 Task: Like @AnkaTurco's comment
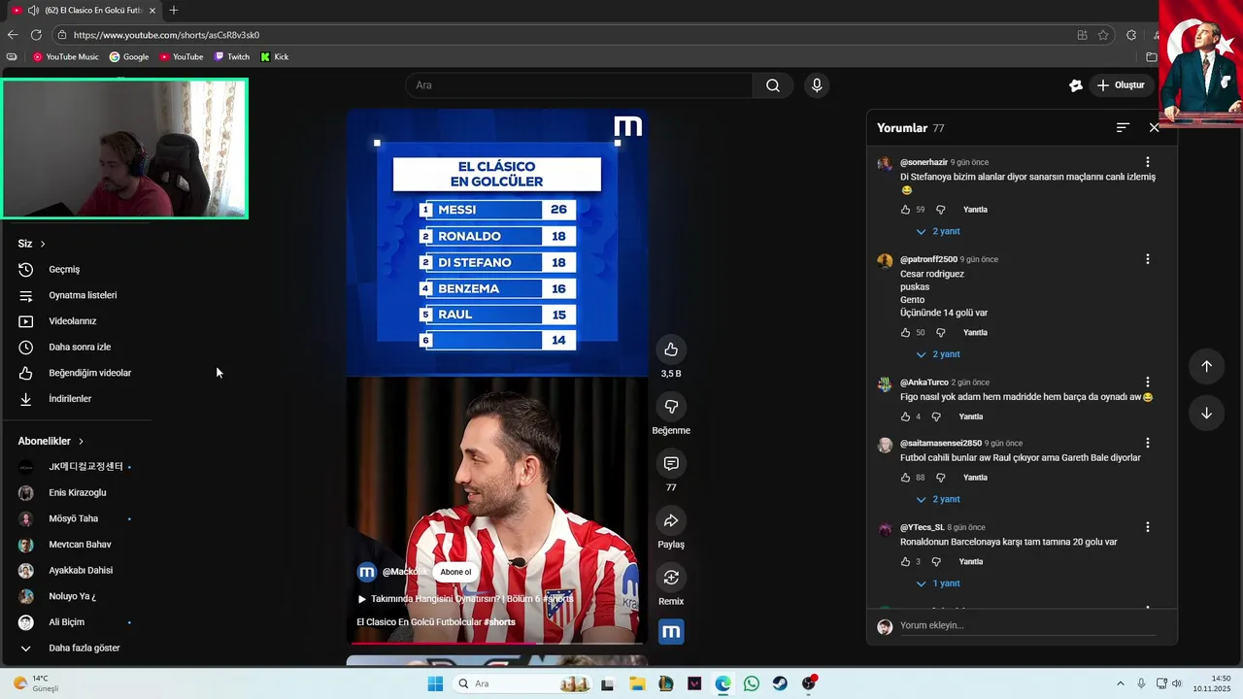point(906,416)
